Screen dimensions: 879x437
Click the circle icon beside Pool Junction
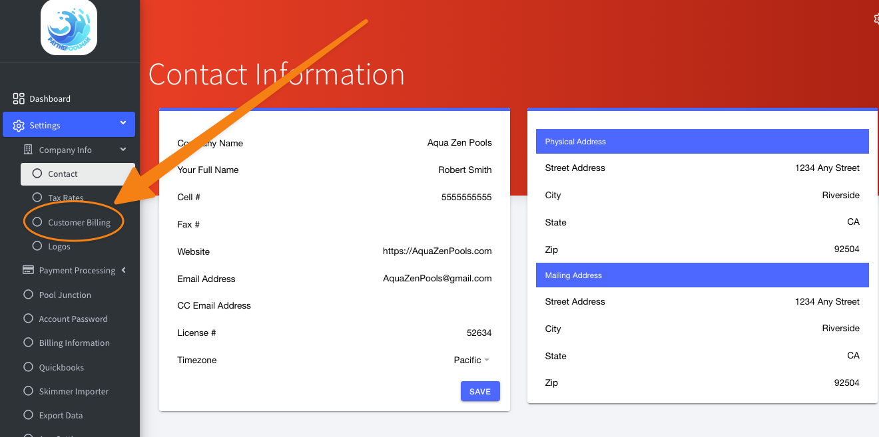coord(28,295)
